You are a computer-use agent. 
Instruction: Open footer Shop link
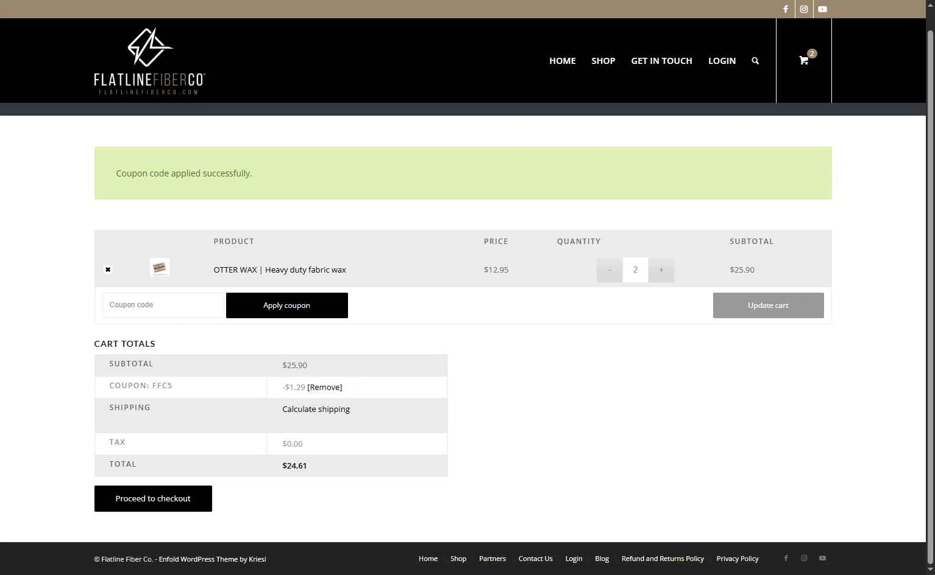[x=458, y=559]
